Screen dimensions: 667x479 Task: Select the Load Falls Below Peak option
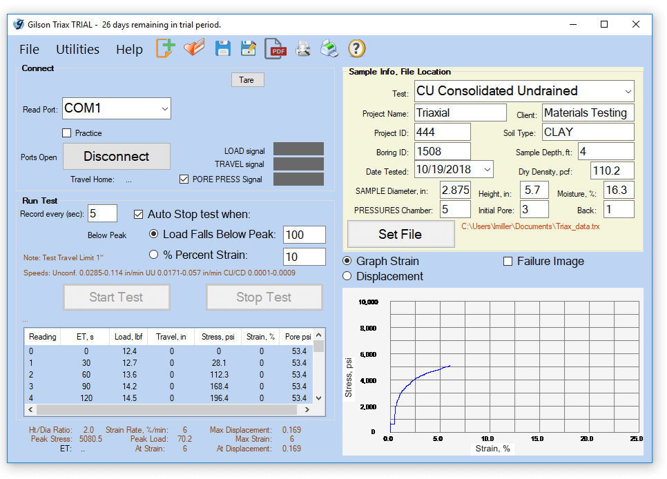(x=153, y=234)
